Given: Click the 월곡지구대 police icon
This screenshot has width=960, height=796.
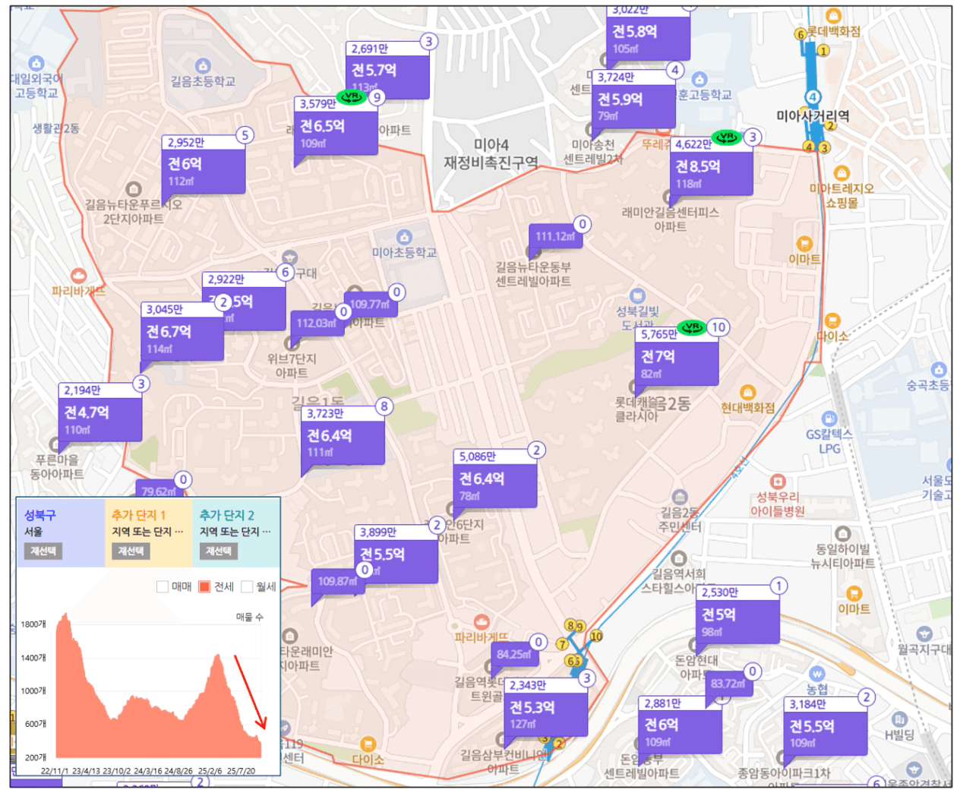Looking at the screenshot, I should click(924, 633).
